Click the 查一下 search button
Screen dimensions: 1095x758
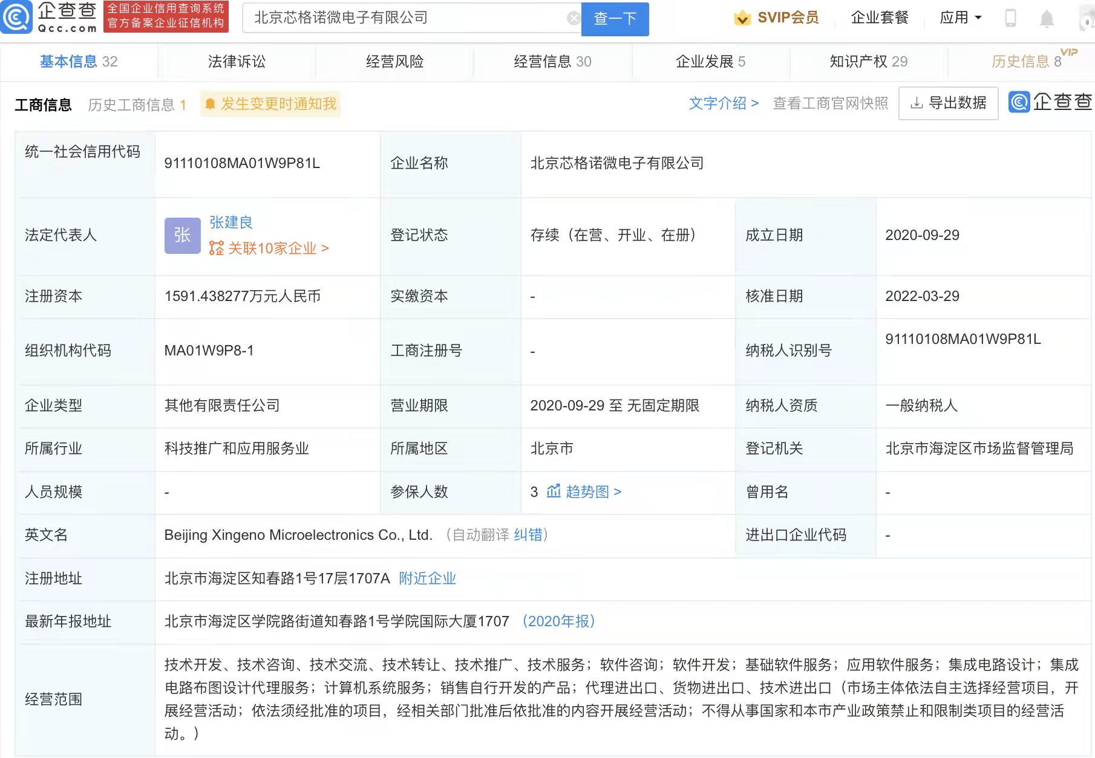click(x=615, y=19)
